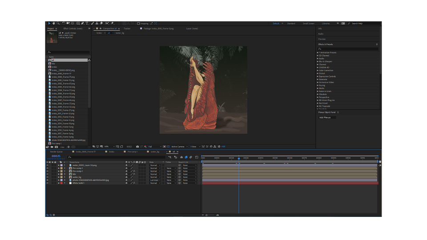427x240 pixels.
Task: Click the Draft 3D icon in timeline
Action: [x=176, y=157]
